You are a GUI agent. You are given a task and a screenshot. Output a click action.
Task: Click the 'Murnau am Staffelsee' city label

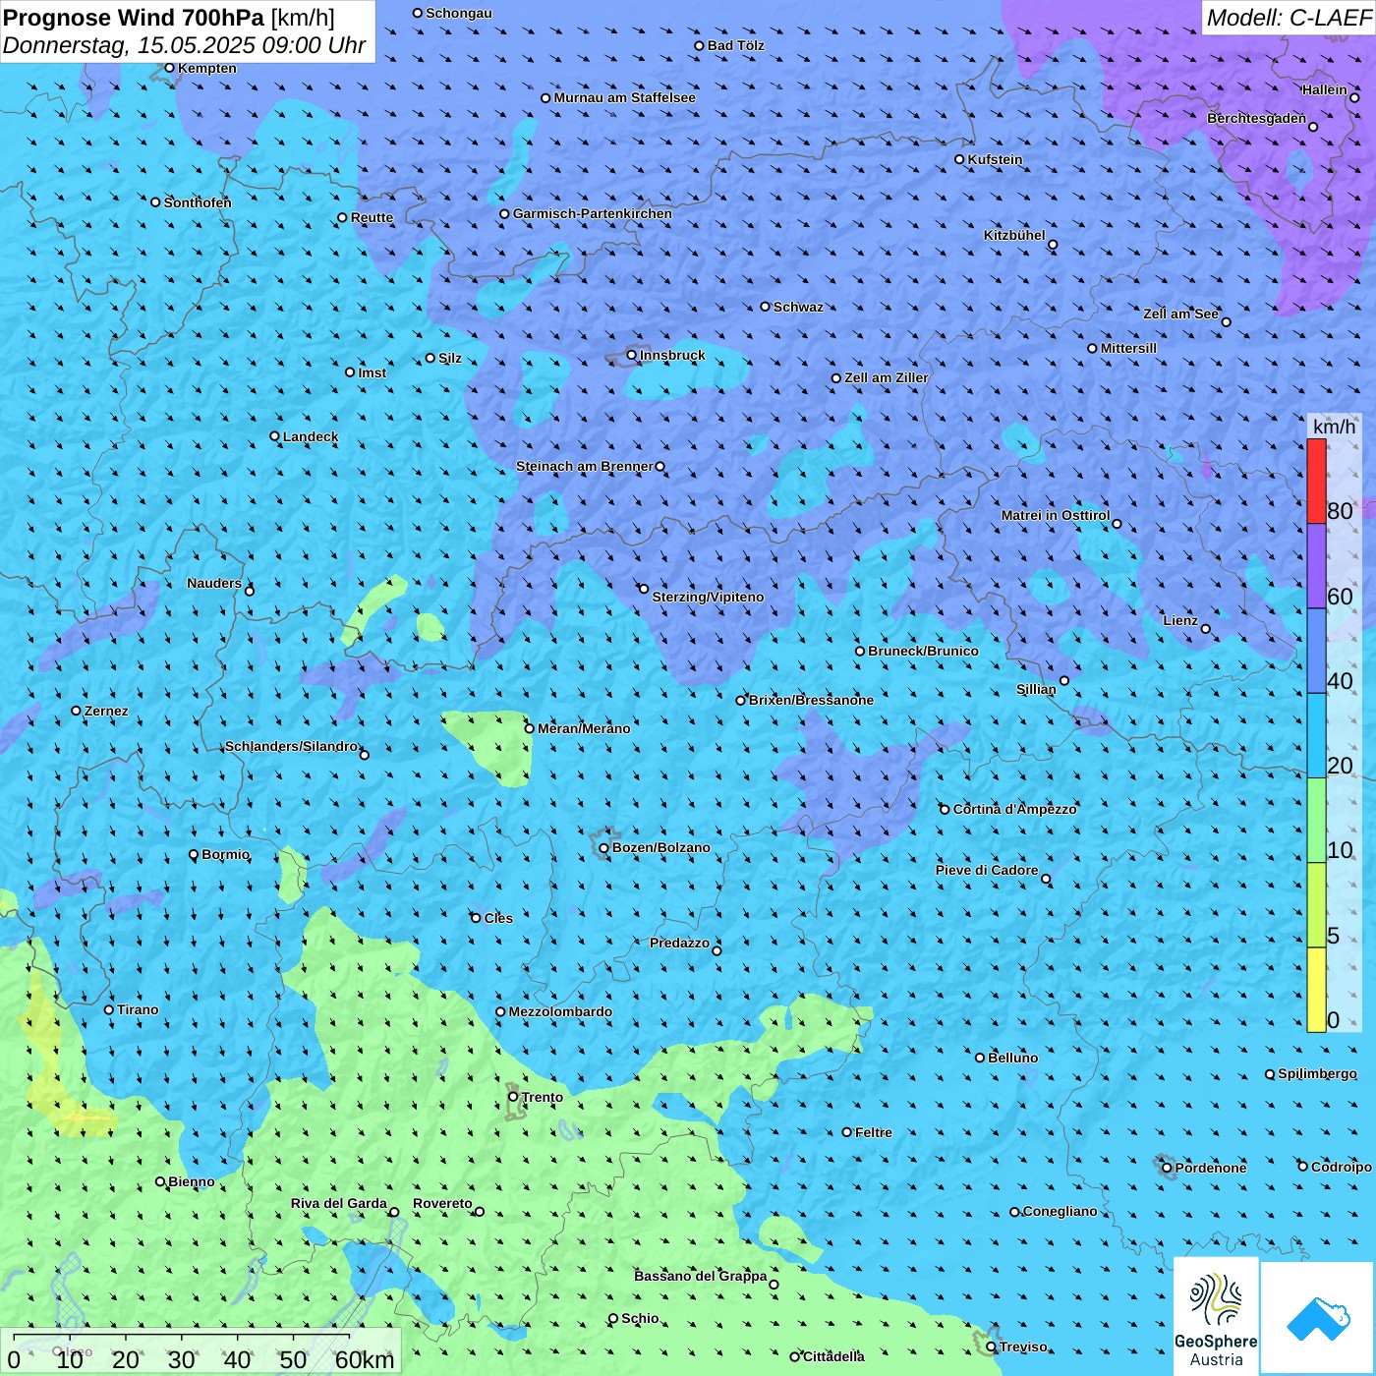point(624,97)
